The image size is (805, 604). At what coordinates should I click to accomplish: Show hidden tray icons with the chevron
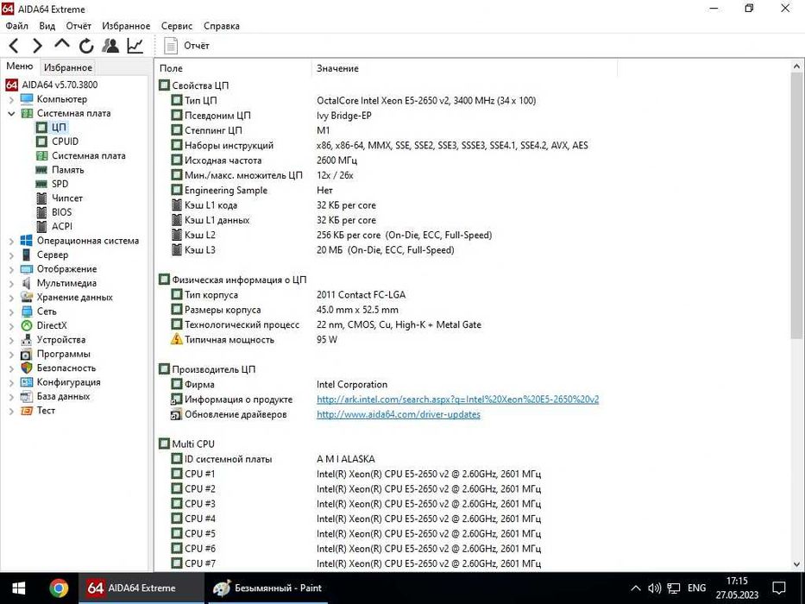click(636, 588)
